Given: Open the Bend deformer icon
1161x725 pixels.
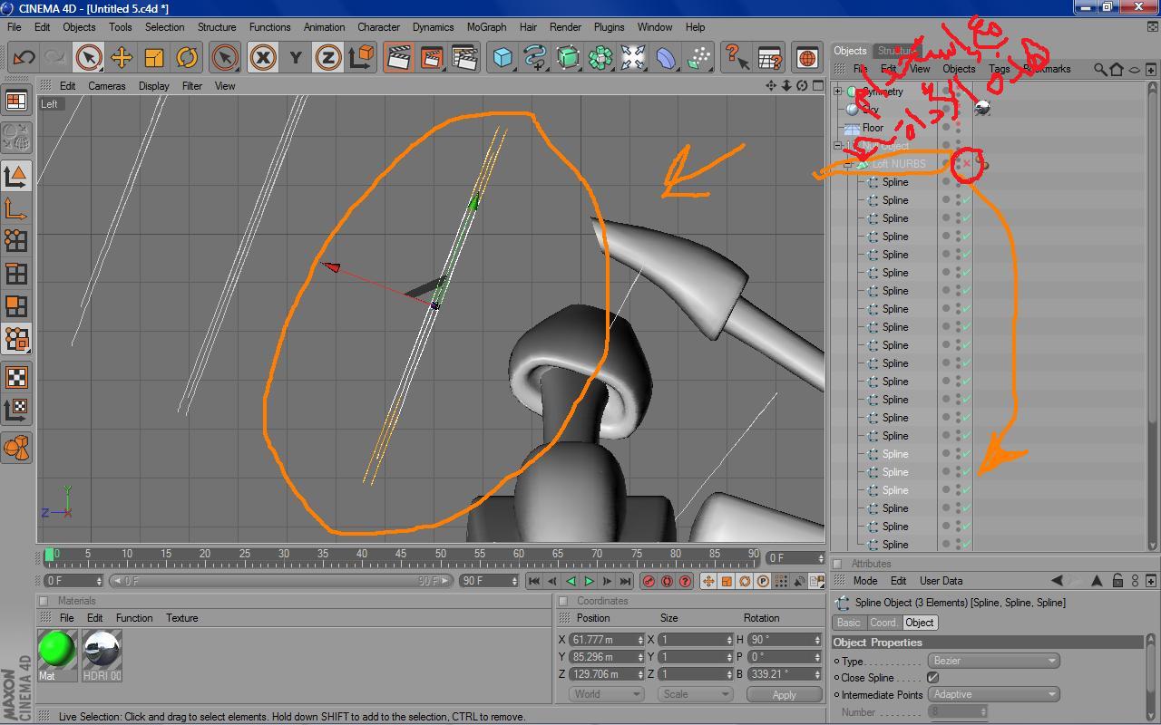Looking at the screenshot, I should point(666,57).
